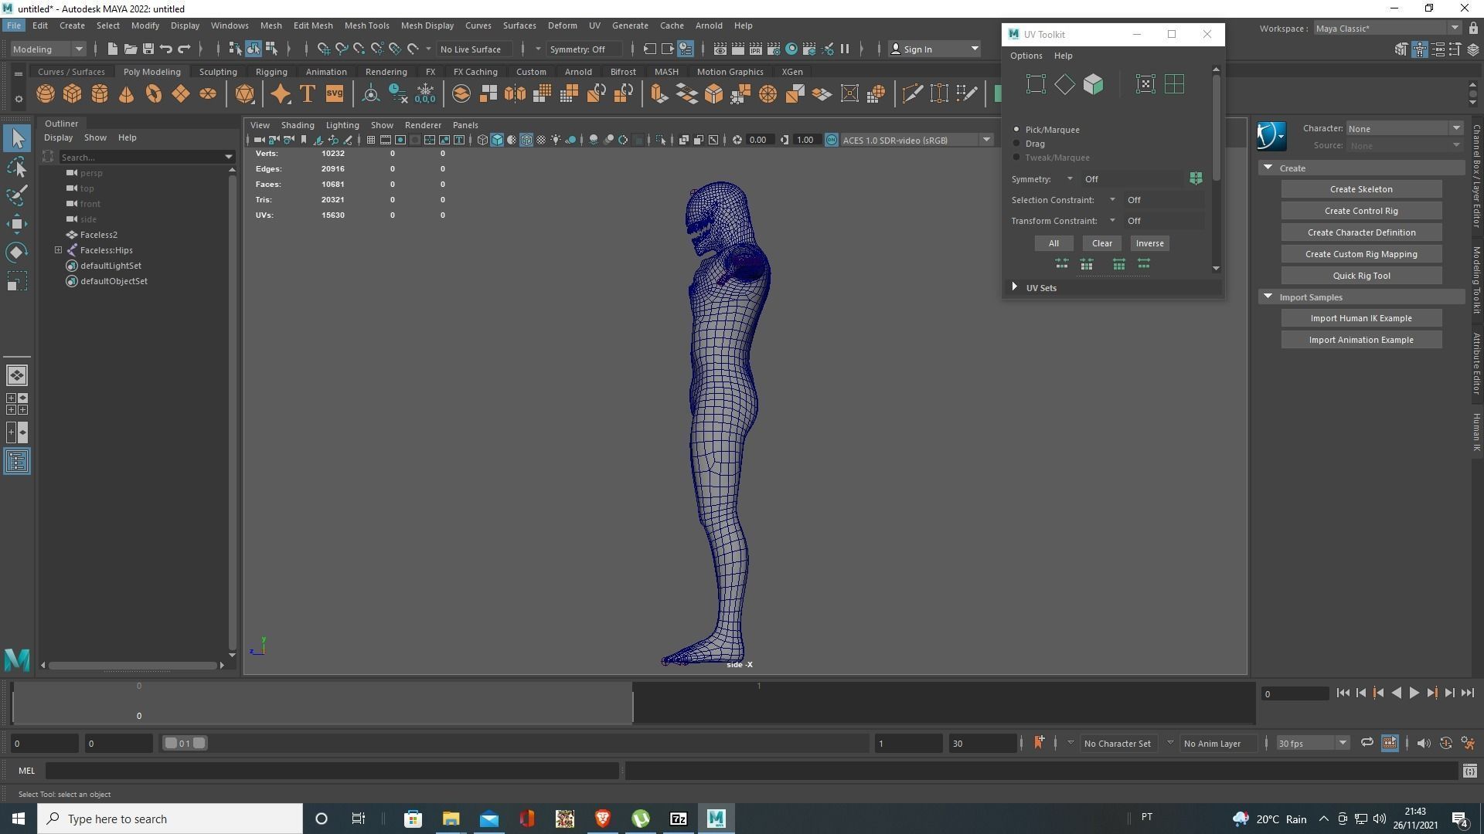Collapse the Create section in Human IK
The height and width of the screenshot is (834, 1484).
click(1268, 168)
